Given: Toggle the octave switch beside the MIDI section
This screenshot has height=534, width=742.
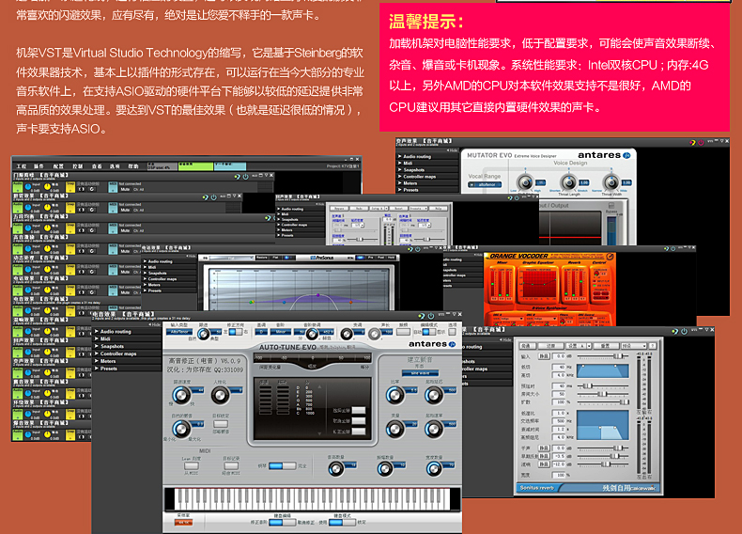Looking at the screenshot, I should (x=283, y=465).
